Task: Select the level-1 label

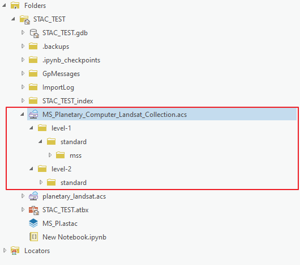Action: 61,128
